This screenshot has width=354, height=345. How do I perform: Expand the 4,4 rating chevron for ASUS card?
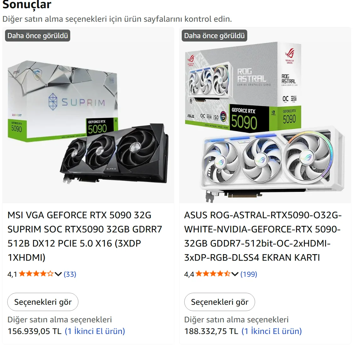point(235,274)
